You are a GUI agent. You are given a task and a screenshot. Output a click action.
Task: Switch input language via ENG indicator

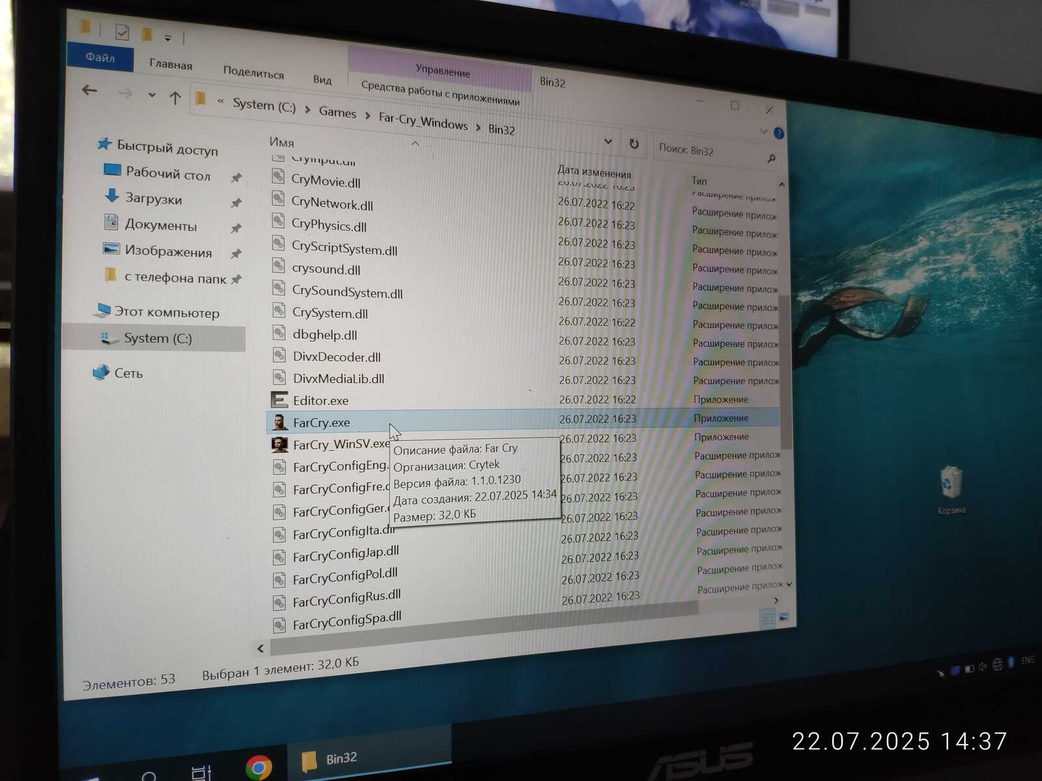[1028, 661]
